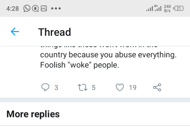Select the Thread header title
The image size is (190, 127).
click(54, 32)
